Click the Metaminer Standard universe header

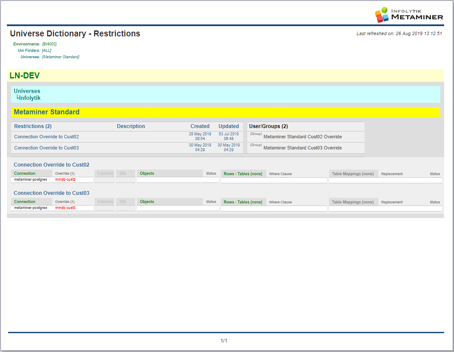tap(47, 112)
